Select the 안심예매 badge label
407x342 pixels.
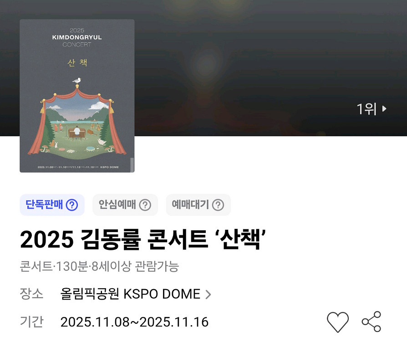click(117, 205)
